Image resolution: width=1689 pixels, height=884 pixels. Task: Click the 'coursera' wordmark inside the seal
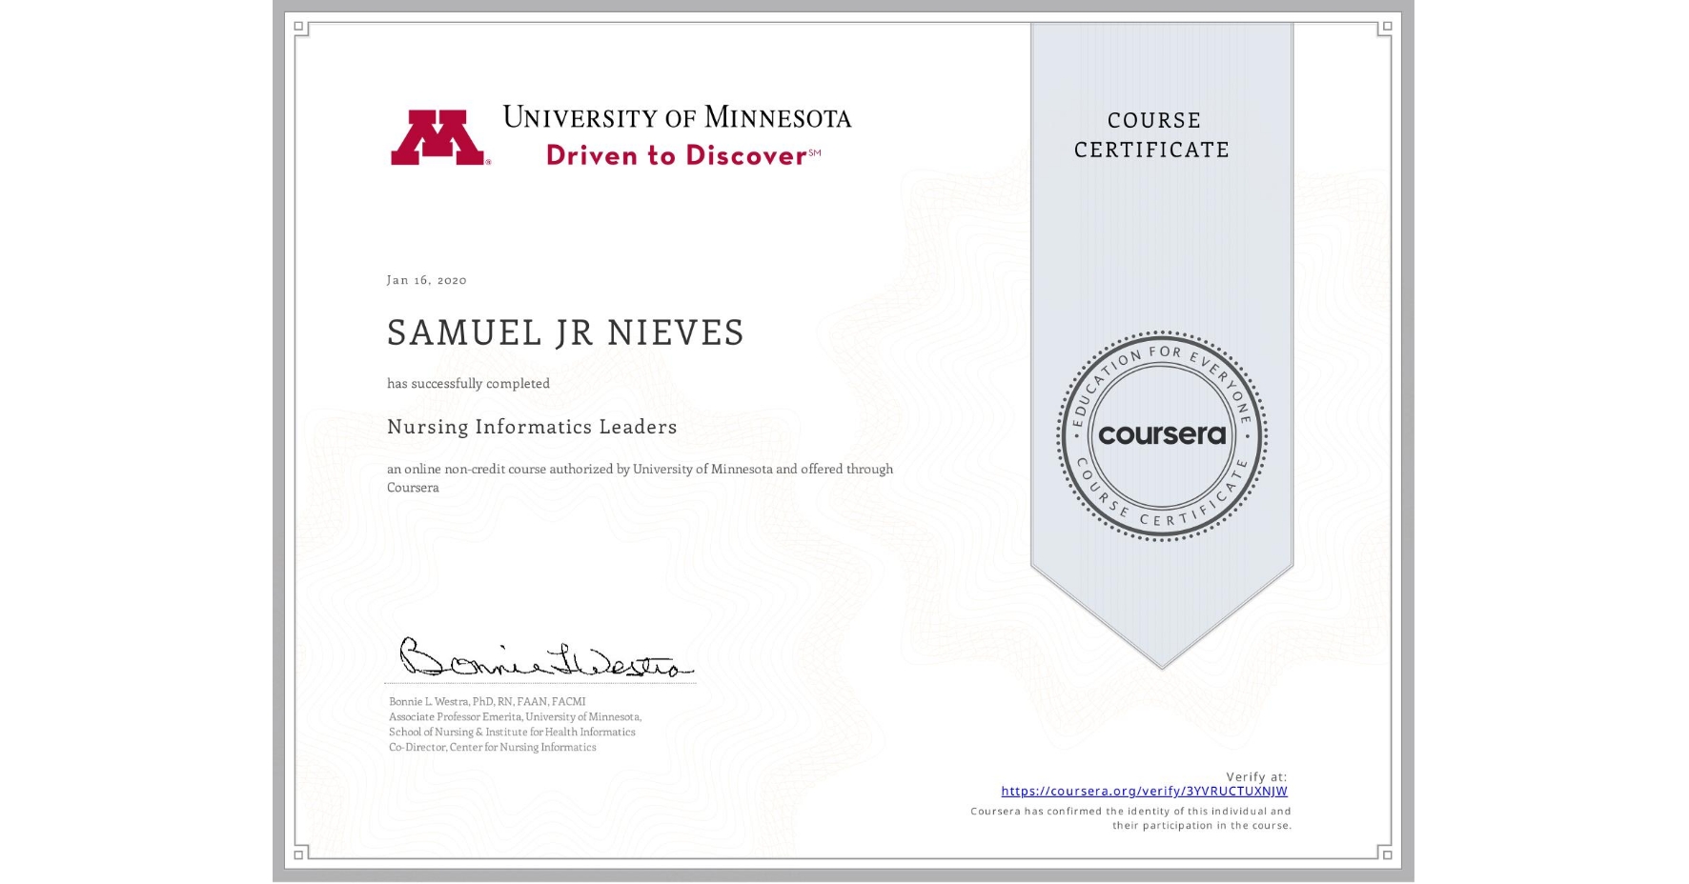click(1161, 435)
